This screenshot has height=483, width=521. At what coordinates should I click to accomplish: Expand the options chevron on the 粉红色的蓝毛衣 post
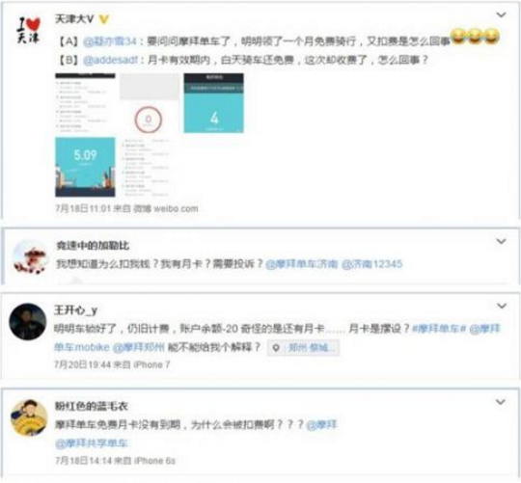tap(501, 402)
